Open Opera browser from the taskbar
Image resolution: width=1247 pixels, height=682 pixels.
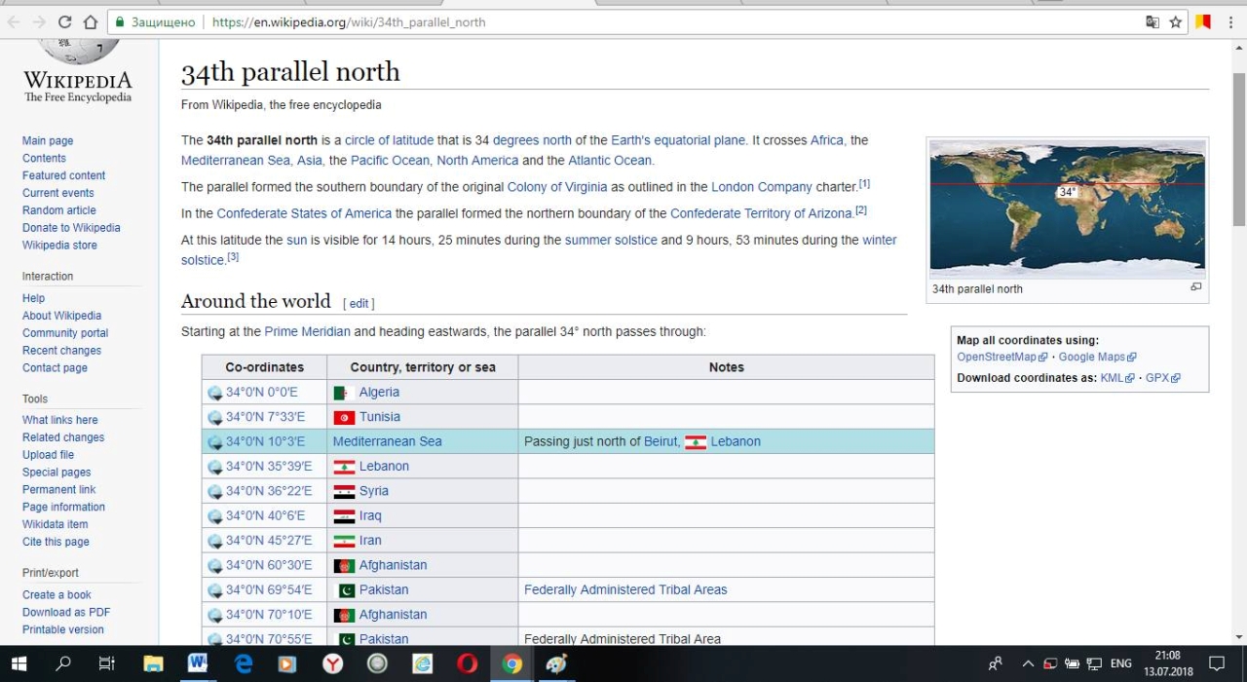pos(468,663)
